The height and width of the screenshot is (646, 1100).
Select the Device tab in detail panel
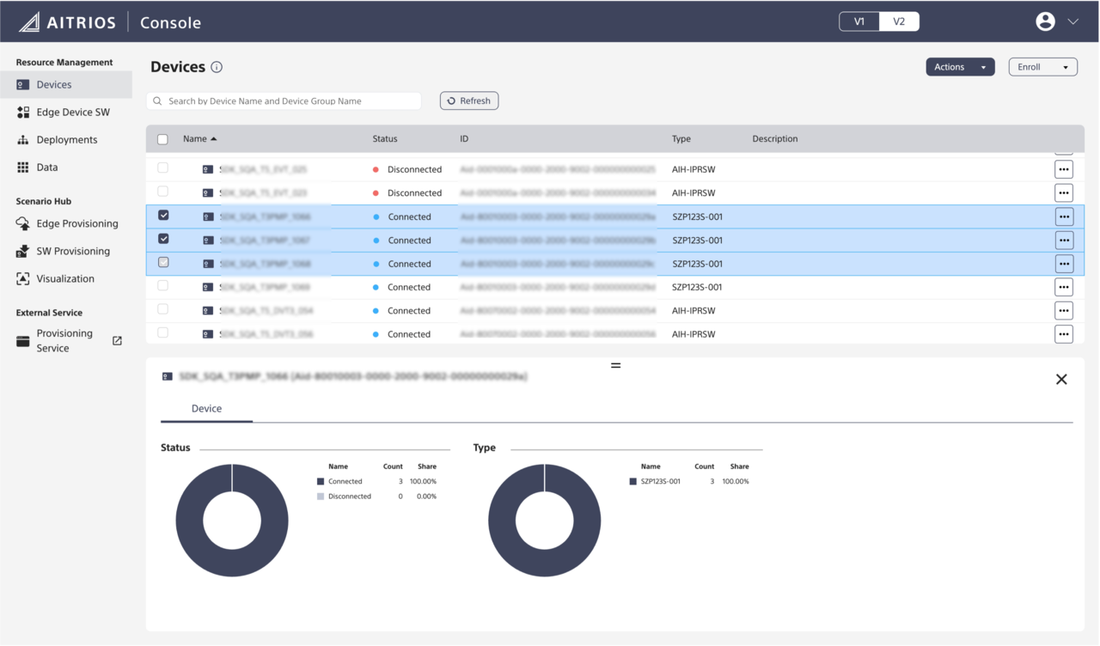pyautogui.click(x=206, y=409)
